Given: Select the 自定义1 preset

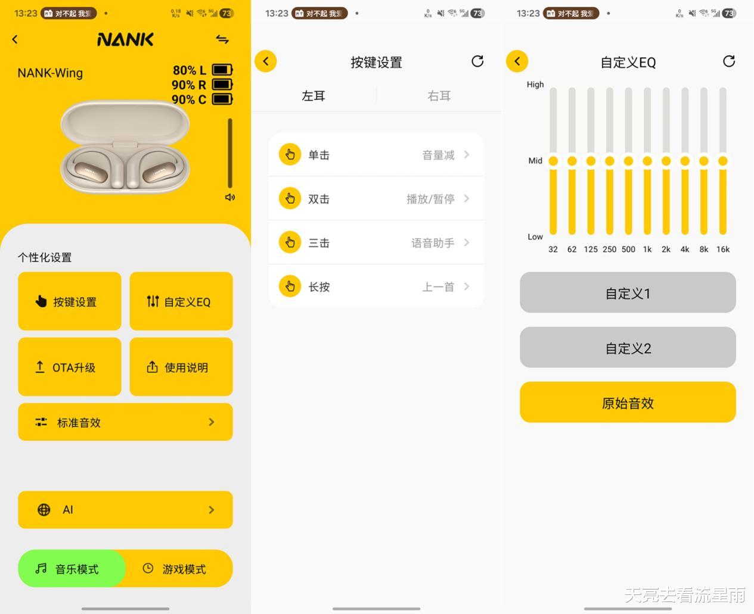Looking at the screenshot, I should (628, 292).
